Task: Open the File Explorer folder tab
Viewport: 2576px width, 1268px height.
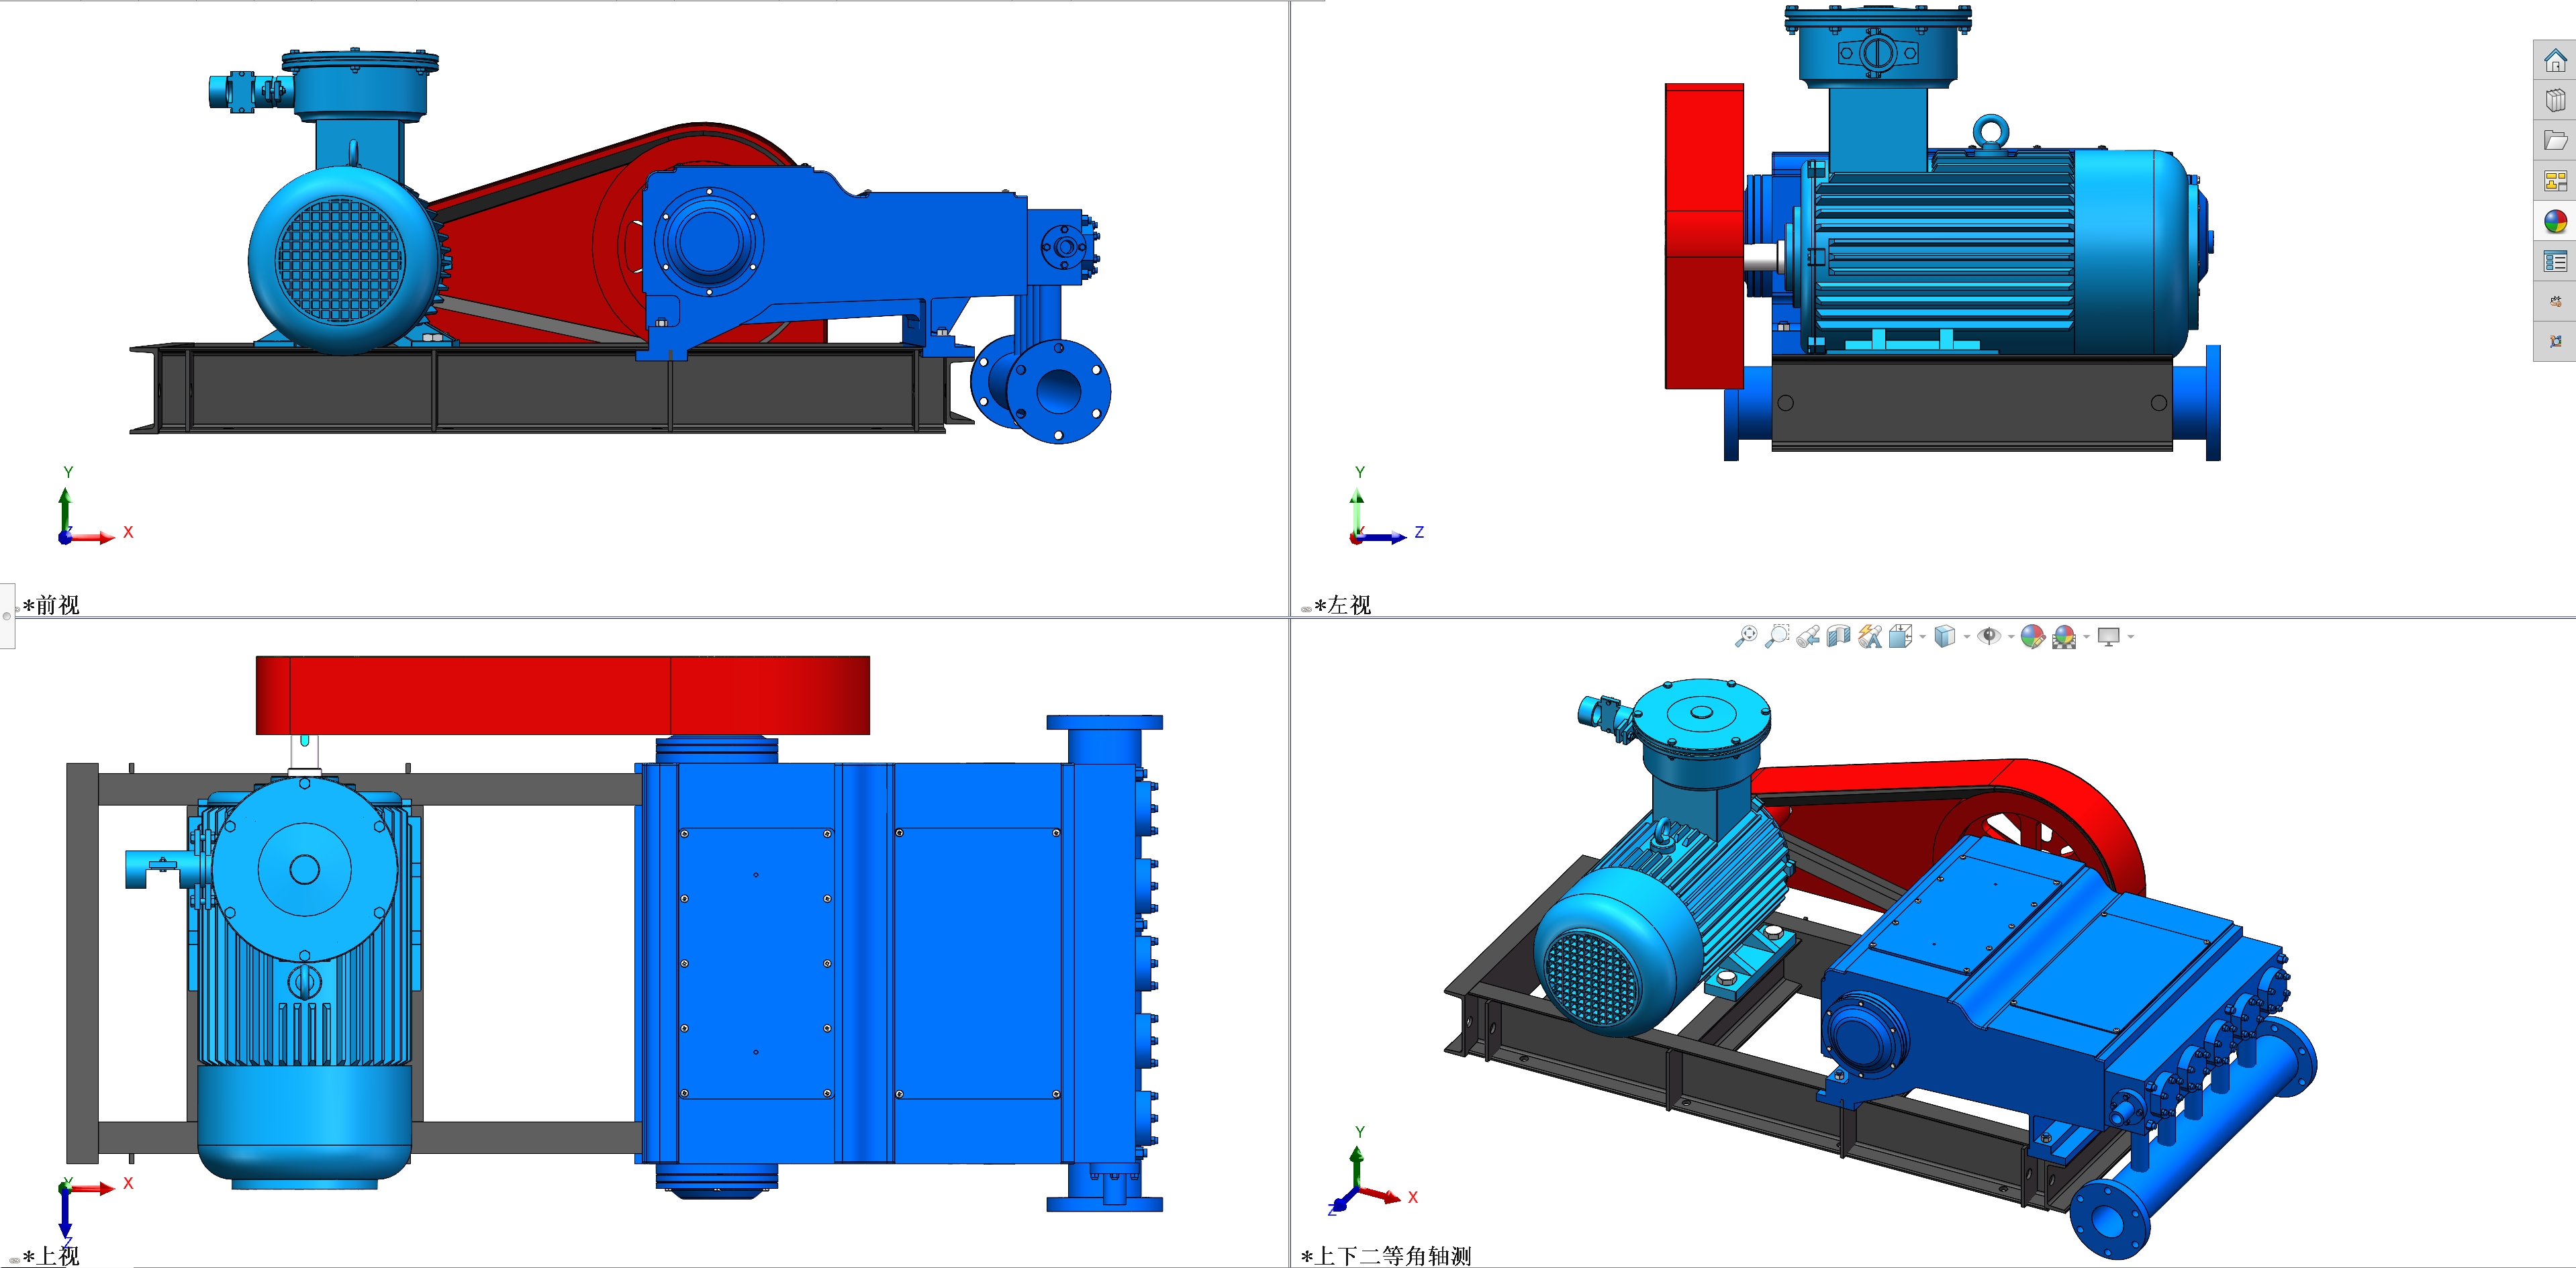Action: coord(2555,141)
